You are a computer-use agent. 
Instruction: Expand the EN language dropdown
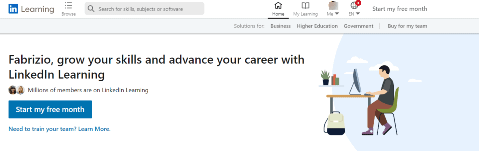coord(358,14)
